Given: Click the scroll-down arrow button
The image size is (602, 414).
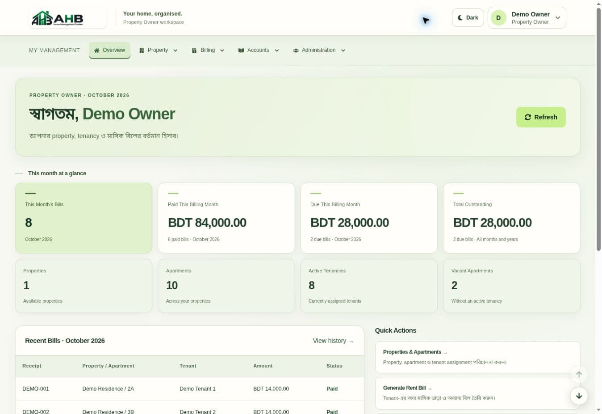Looking at the screenshot, I should [x=579, y=396].
